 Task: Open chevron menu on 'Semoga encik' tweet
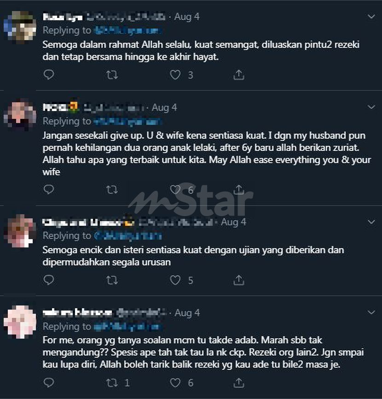pos(371,222)
